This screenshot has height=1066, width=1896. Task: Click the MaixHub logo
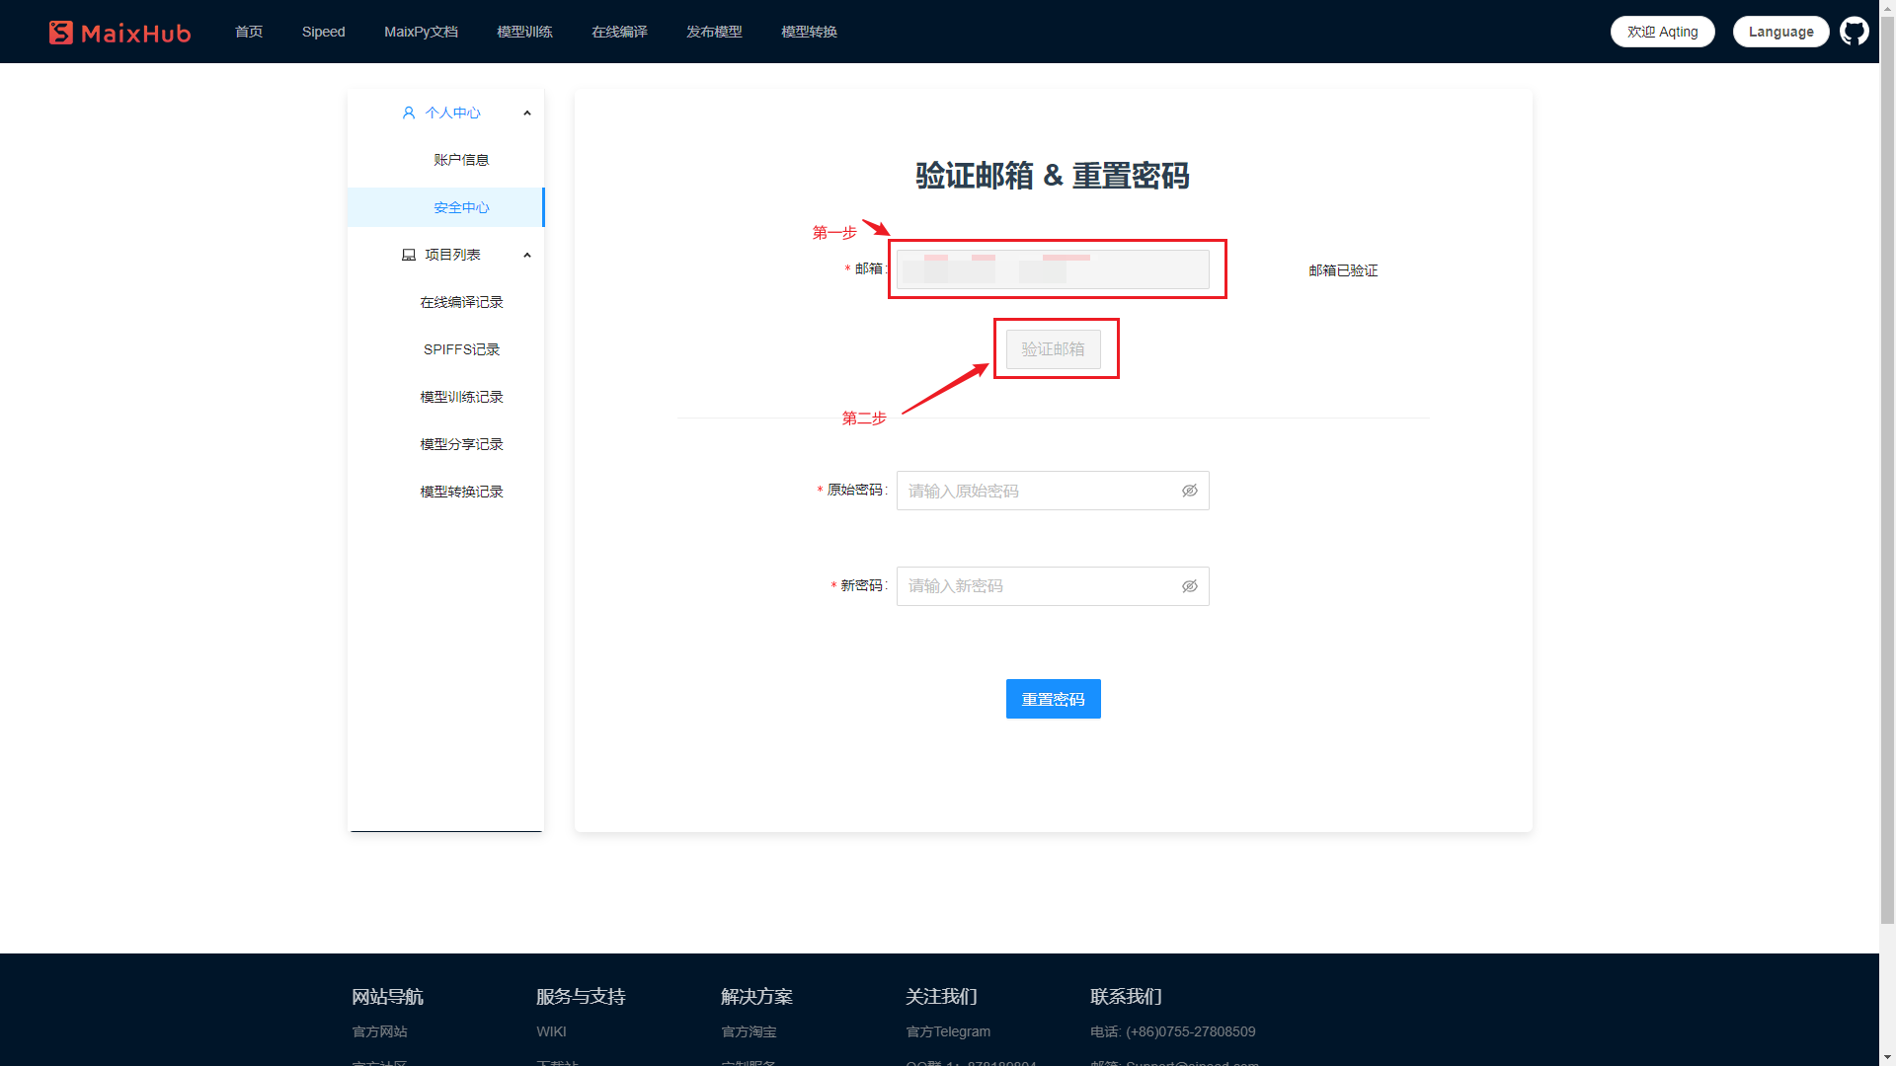tap(119, 33)
